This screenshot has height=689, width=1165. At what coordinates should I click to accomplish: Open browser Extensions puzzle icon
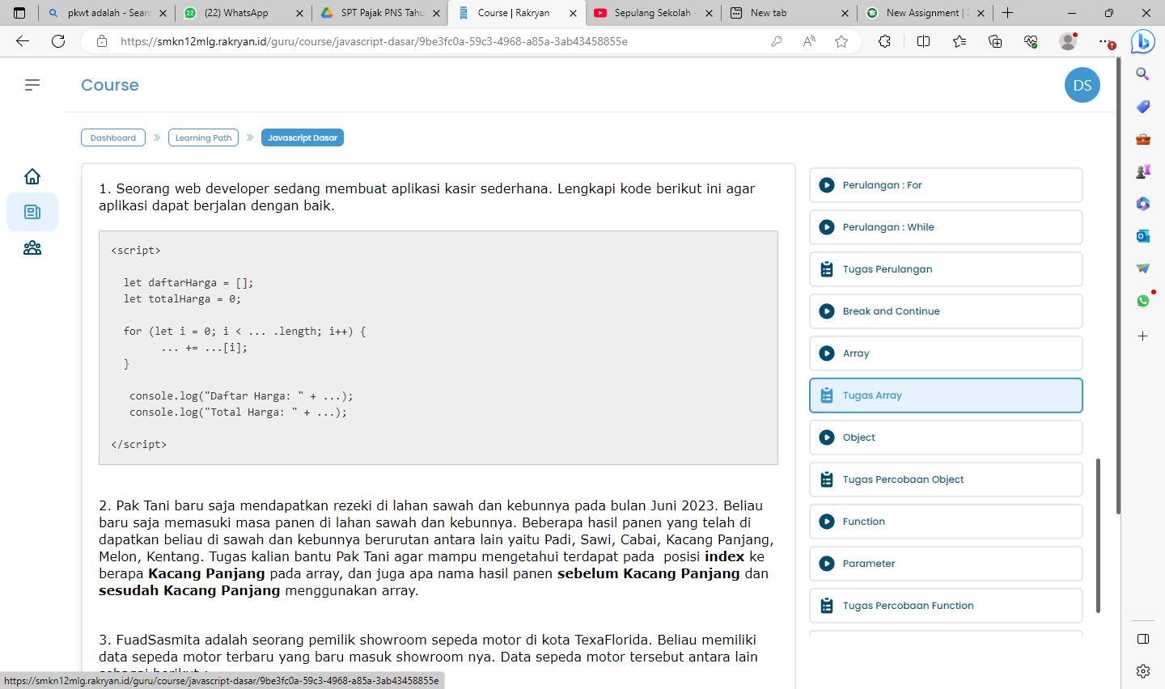(x=884, y=41)
